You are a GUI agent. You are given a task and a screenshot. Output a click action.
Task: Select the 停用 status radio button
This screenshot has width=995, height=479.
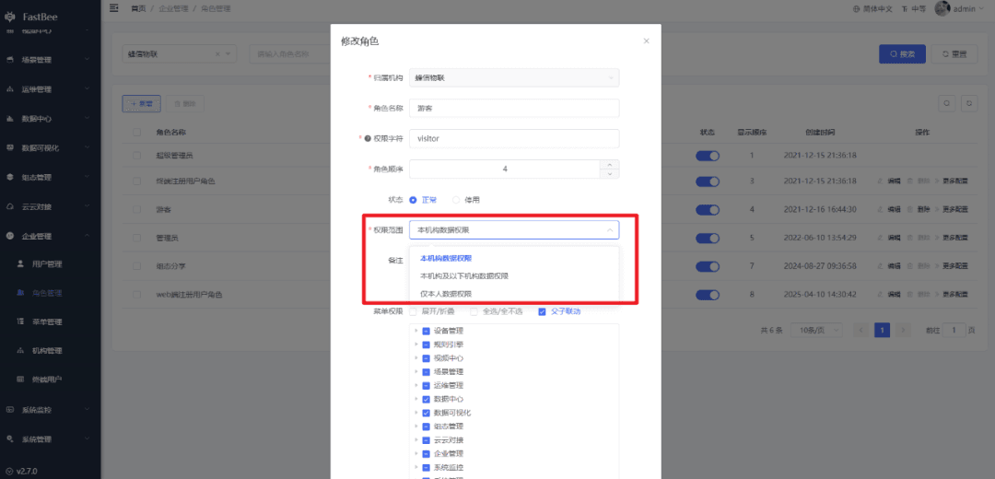456,200
